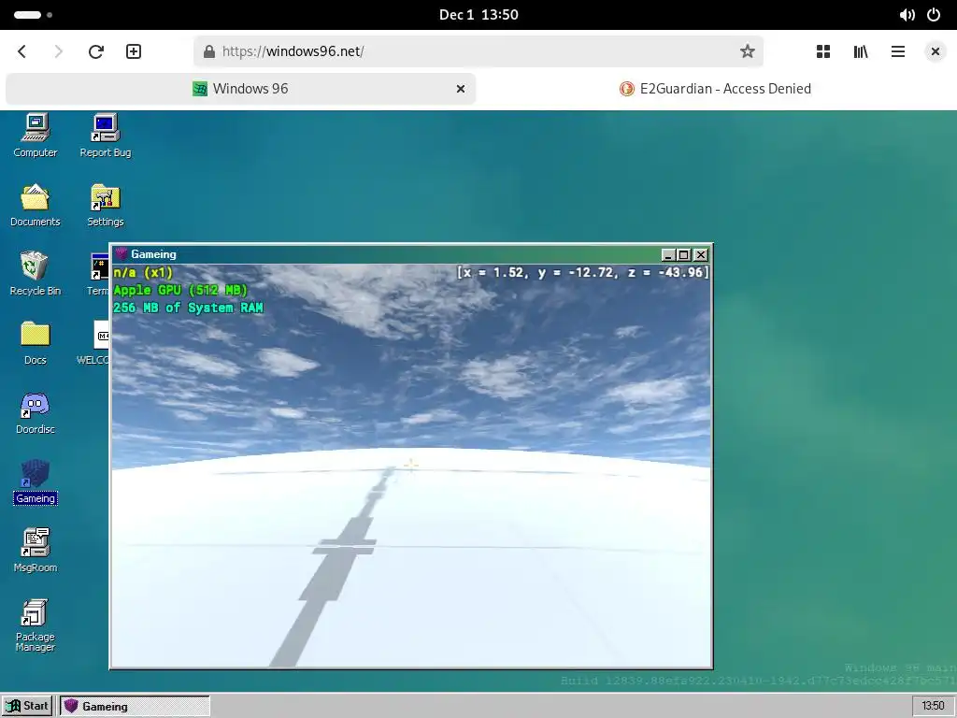Switch to the Windows 96 tab
This screenshot has width=957, height=718.
click(x=240, y=89)
